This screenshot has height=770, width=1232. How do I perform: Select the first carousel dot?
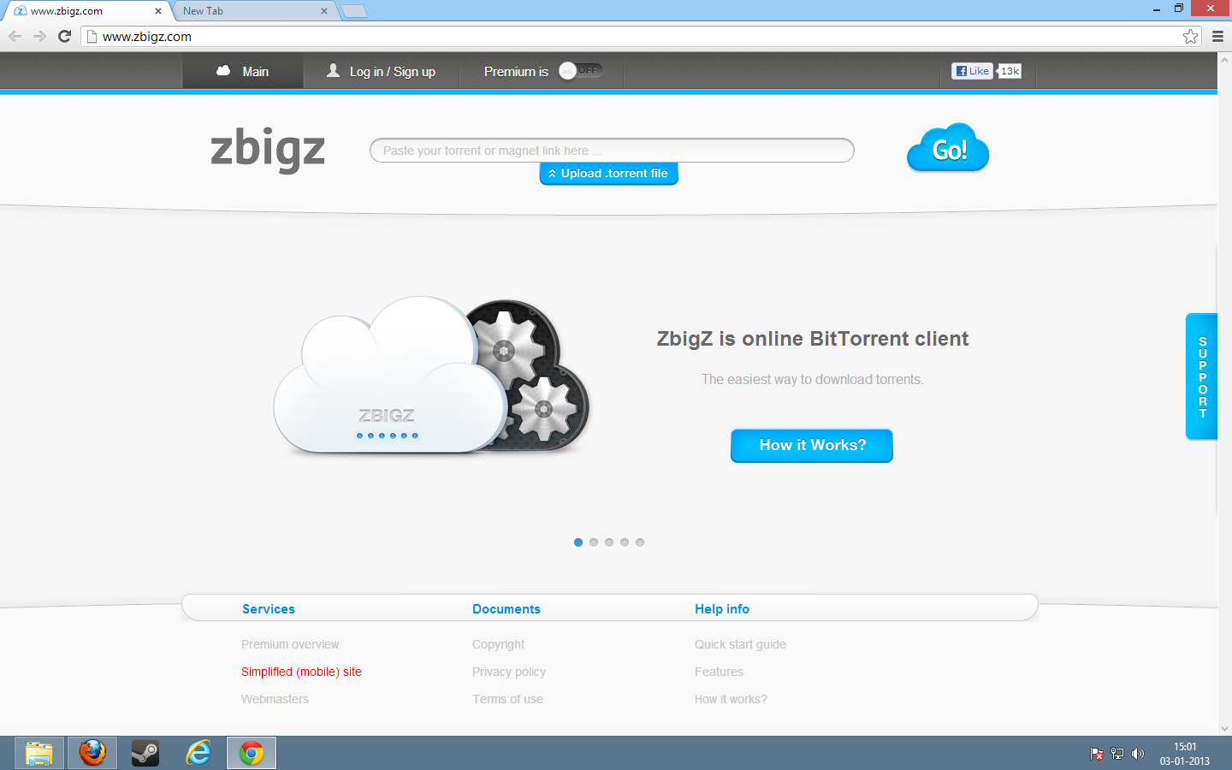point(578,542)
